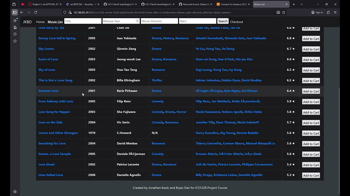Switch to the YouTube tab
Viewport: 350px width, 196px height.
22,4
